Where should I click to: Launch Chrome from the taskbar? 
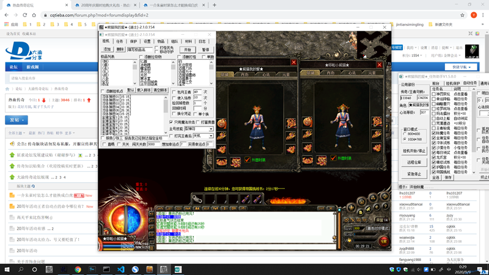coord(78,269)
